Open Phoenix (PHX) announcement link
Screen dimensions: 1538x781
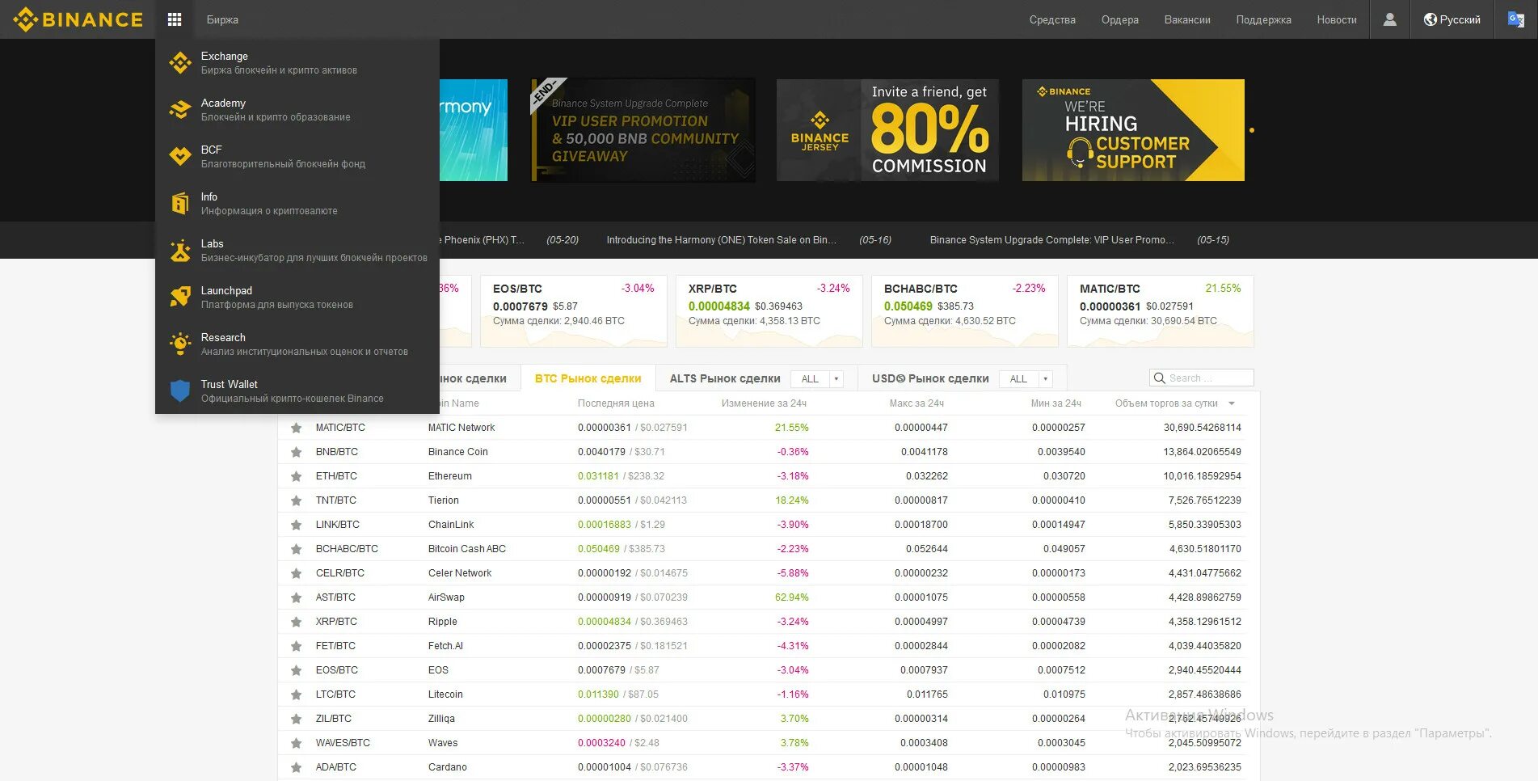coord(482,240)
